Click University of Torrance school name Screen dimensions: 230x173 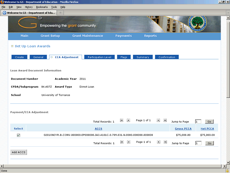tap(56, 95)
